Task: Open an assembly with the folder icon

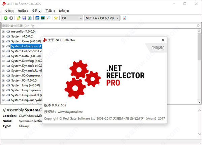Action: click(x=19, y=18)
